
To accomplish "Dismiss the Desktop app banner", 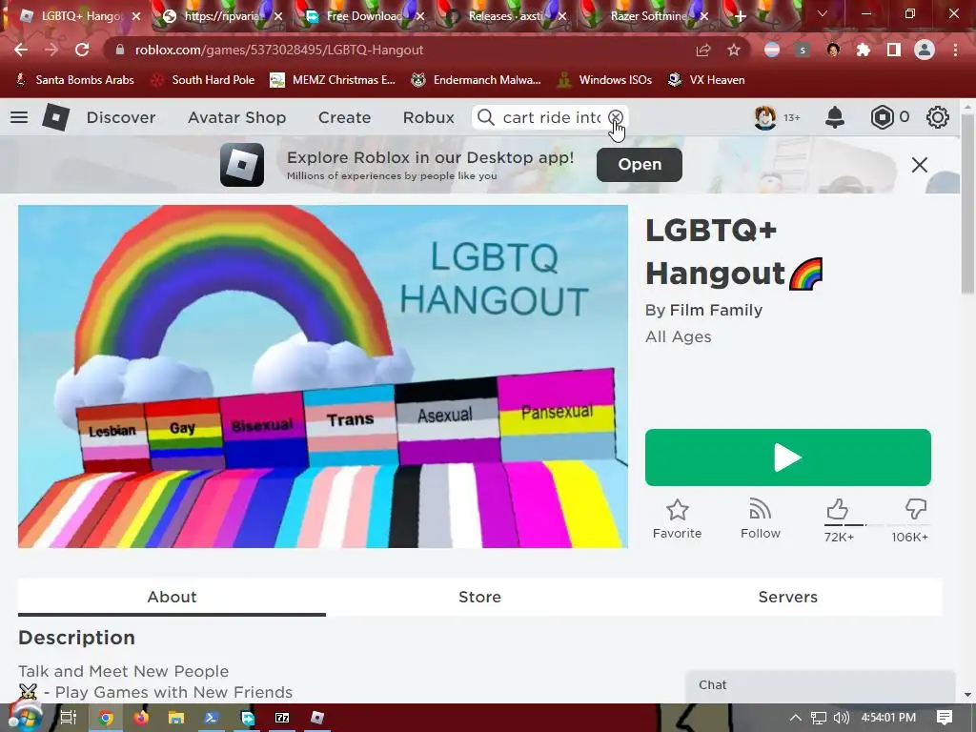I will [x=920, y=165].
